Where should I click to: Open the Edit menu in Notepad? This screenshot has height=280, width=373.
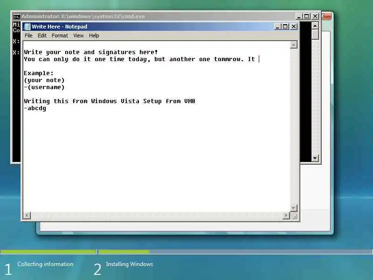(x=42, y=35)
